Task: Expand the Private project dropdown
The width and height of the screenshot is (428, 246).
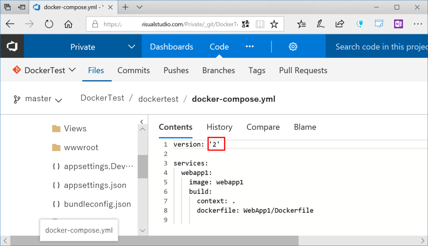Action: 132,46
